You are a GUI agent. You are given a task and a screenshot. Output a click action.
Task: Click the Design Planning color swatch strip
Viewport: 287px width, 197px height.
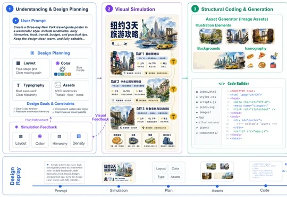point(62,74)
